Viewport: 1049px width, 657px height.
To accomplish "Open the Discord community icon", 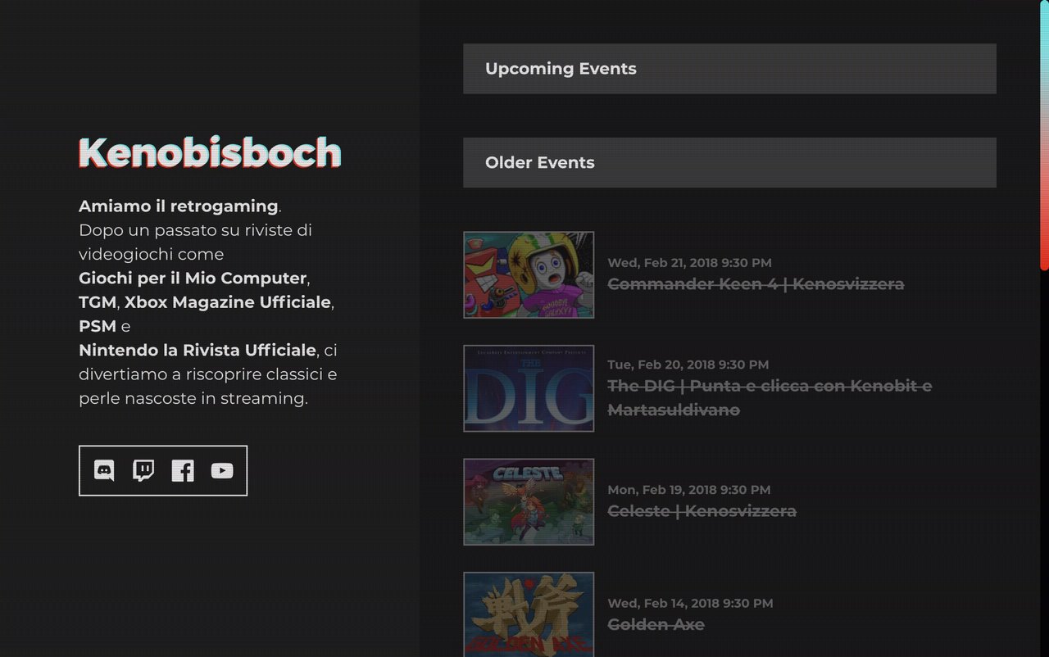I will [x=103, y=470].
